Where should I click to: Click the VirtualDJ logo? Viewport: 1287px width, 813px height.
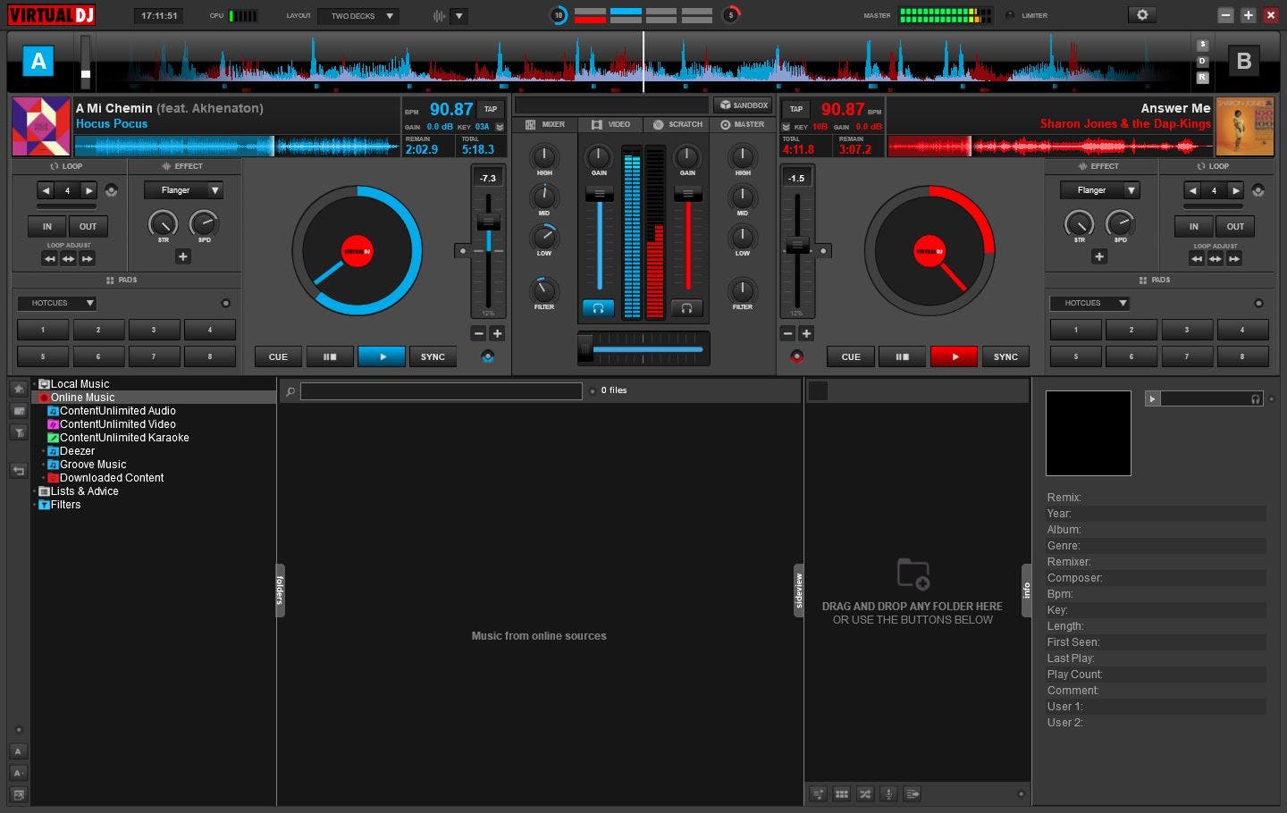[x=52, y=15]
